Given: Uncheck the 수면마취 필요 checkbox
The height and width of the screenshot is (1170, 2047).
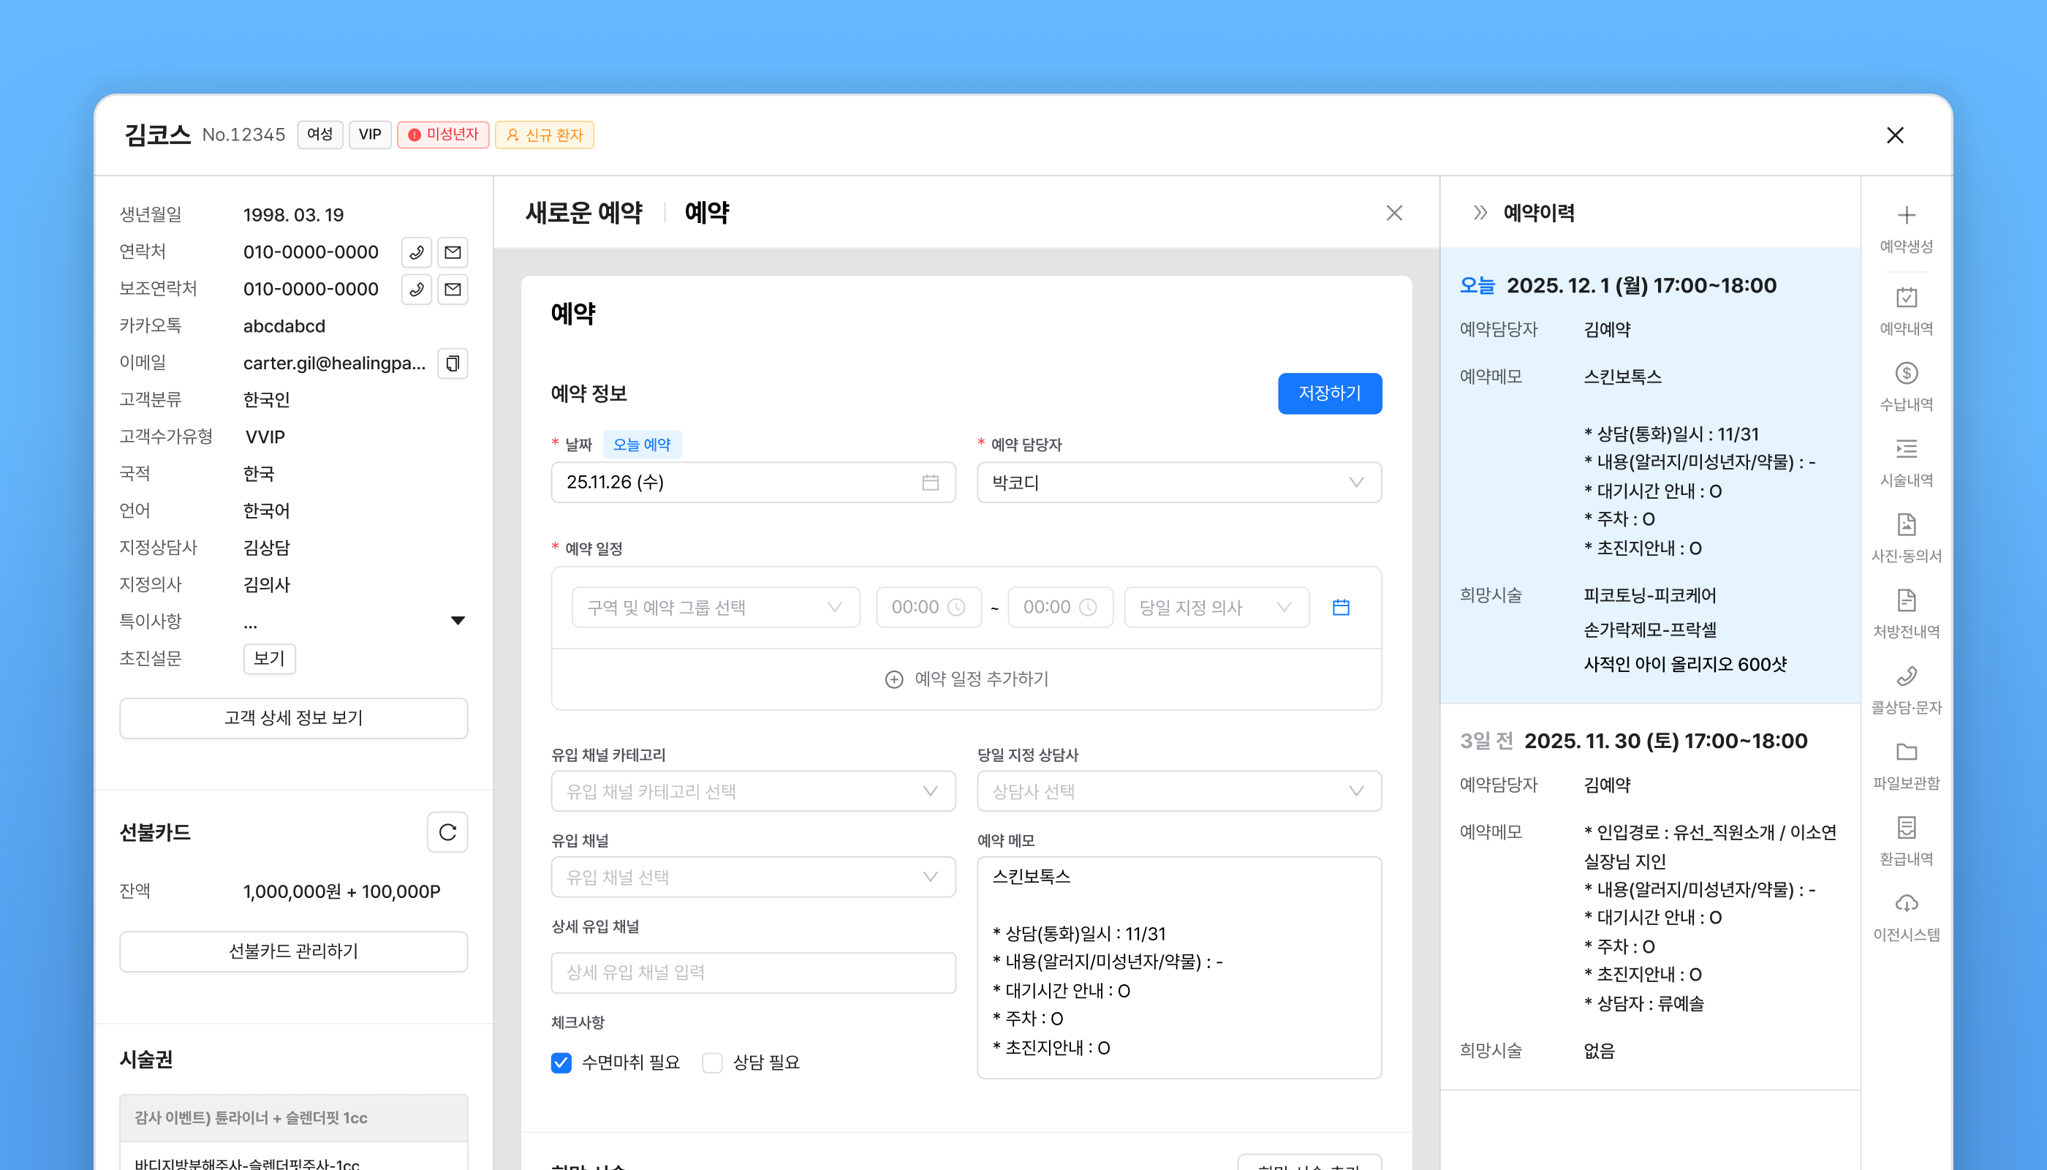Looking at the screenshot, I should pos(561,1063).
